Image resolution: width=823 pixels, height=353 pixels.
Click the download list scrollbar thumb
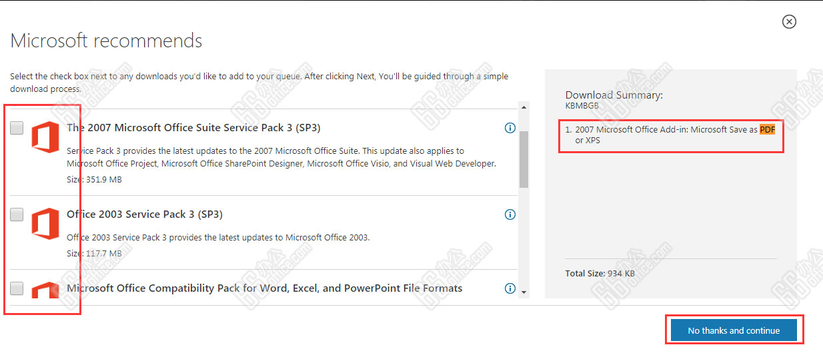[x=524, y=159]
